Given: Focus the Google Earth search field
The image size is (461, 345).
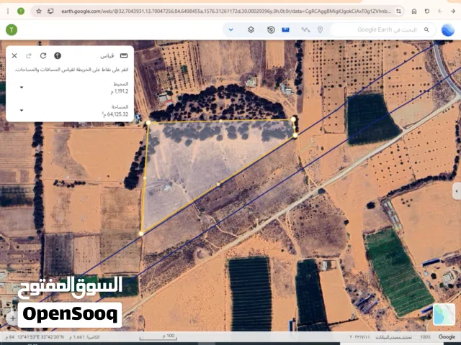Looking at the screenshot, I should [x=382, y=29].
